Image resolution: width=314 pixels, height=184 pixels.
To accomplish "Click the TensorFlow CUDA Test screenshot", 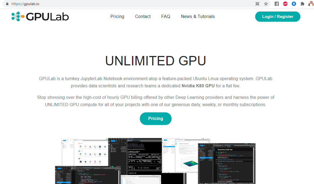I will click(x=227, y=163).
